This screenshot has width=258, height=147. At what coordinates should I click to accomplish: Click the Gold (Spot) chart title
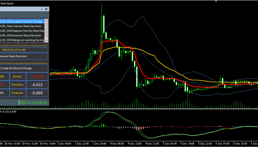[8, 3]
